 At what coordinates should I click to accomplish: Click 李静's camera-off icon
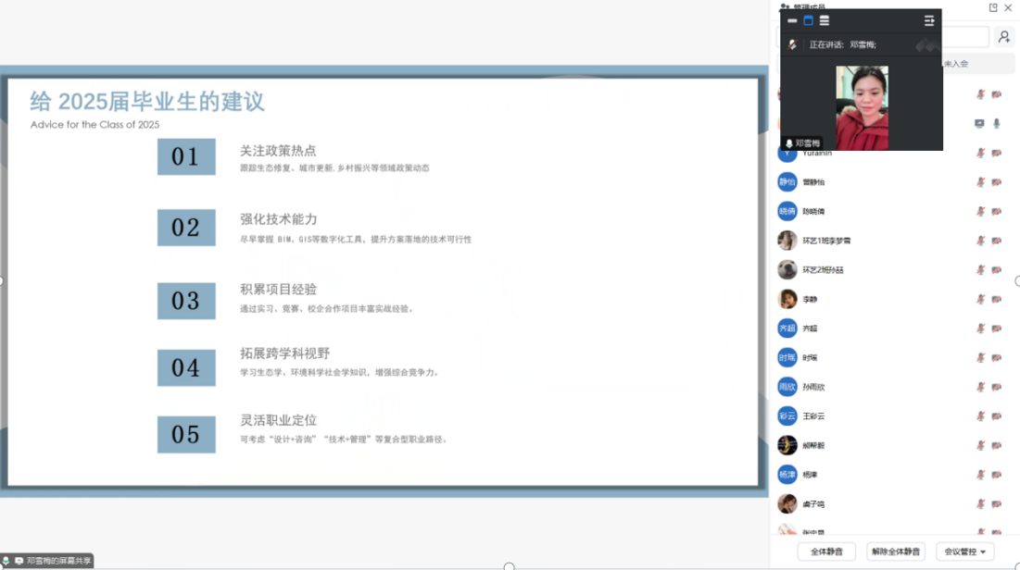tap(997, 299)
